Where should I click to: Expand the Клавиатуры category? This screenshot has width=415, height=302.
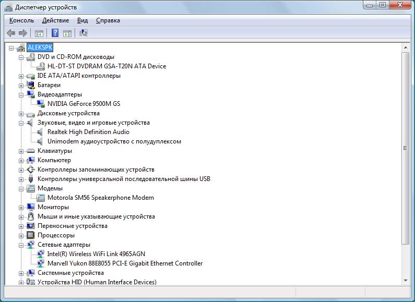pyautogui.click(x=21, y=151)
